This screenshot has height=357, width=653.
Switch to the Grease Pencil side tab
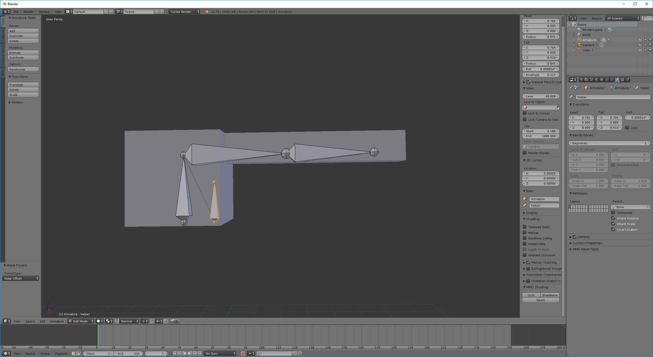(x=3, y=55)
